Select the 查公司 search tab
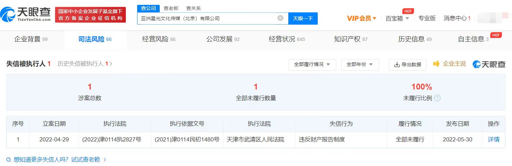512x166 pixels. (148, 8)
